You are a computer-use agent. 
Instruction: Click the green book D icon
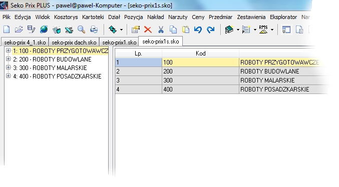coord(229,29)
